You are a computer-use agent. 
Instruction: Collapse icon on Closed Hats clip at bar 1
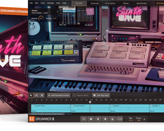coord(33,106)
